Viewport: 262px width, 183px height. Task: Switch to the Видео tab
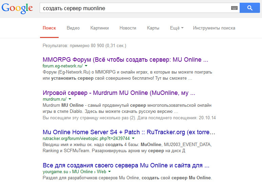[x=73, y=28]
